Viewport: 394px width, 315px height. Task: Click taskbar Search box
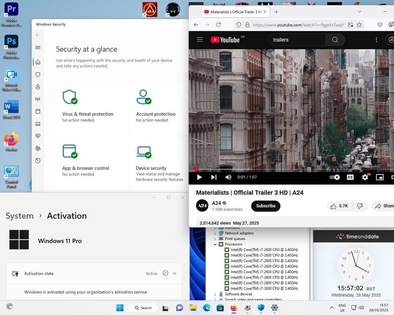coord(143,308)
